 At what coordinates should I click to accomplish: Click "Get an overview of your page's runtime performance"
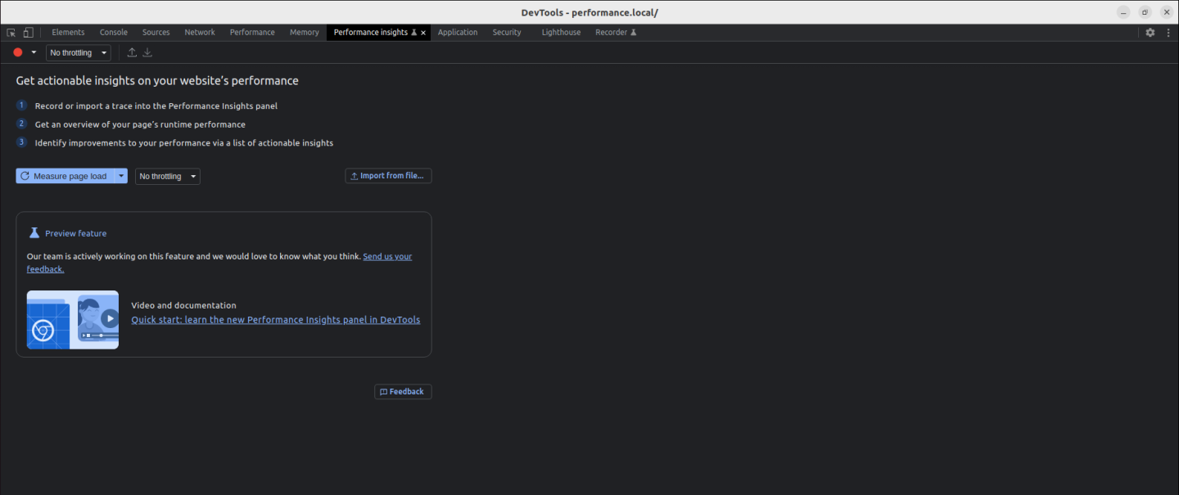tap(140, 124)
